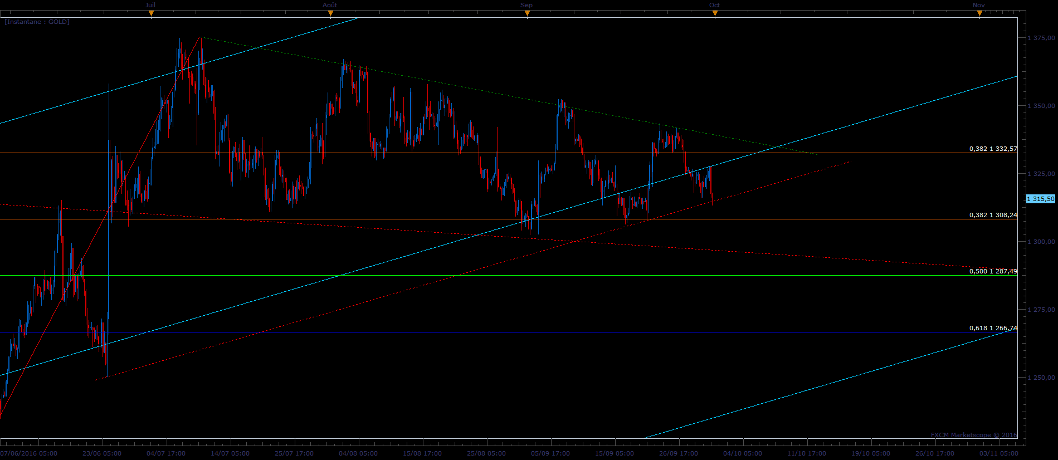Select the 15/09 05:00 date label

tap(615, 453)
